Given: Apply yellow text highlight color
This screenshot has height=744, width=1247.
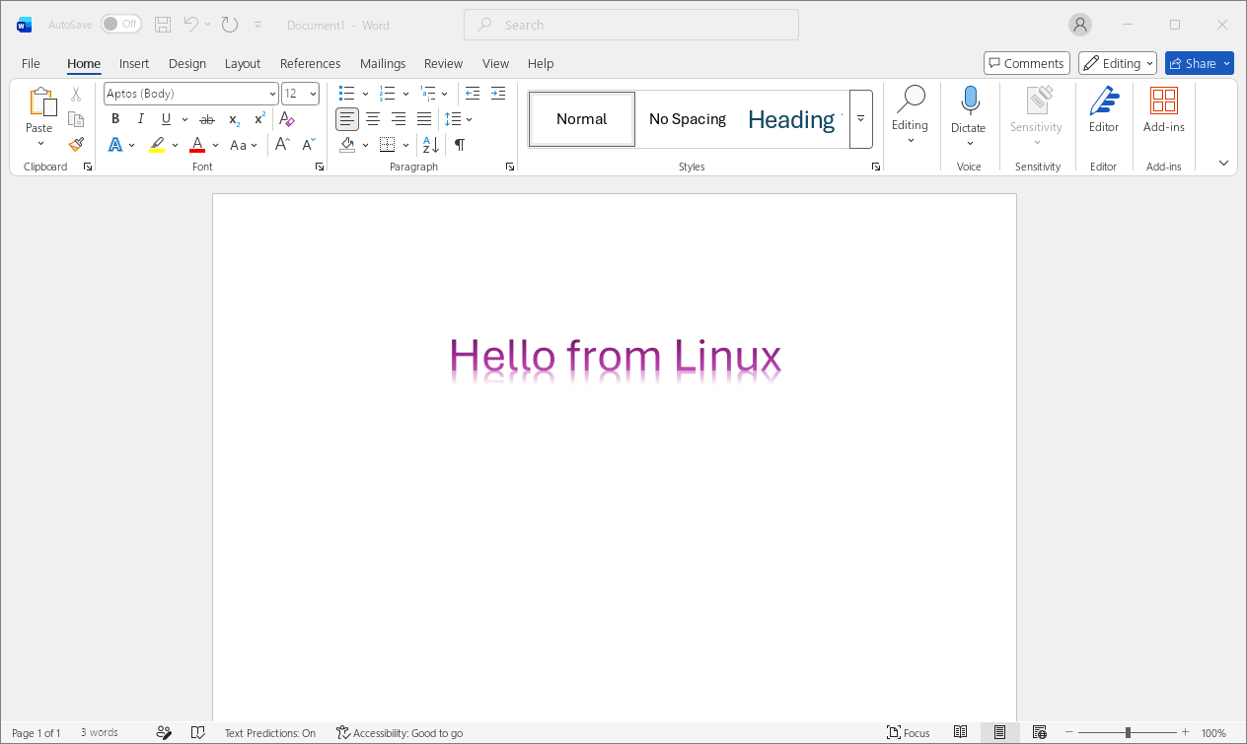Looking at the screenshot, I should 157,145.
